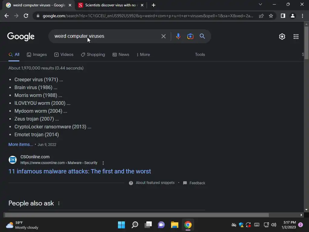
Task: Open More items link in snippet
Action: (21, 144)
